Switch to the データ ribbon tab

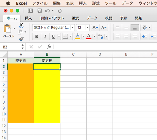92,18
